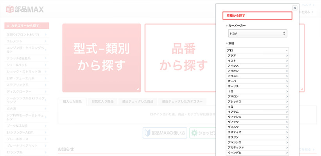Open ショック・ストラット系 category
The height and width of the screenshot is (156, 321).
click(27, 72)
